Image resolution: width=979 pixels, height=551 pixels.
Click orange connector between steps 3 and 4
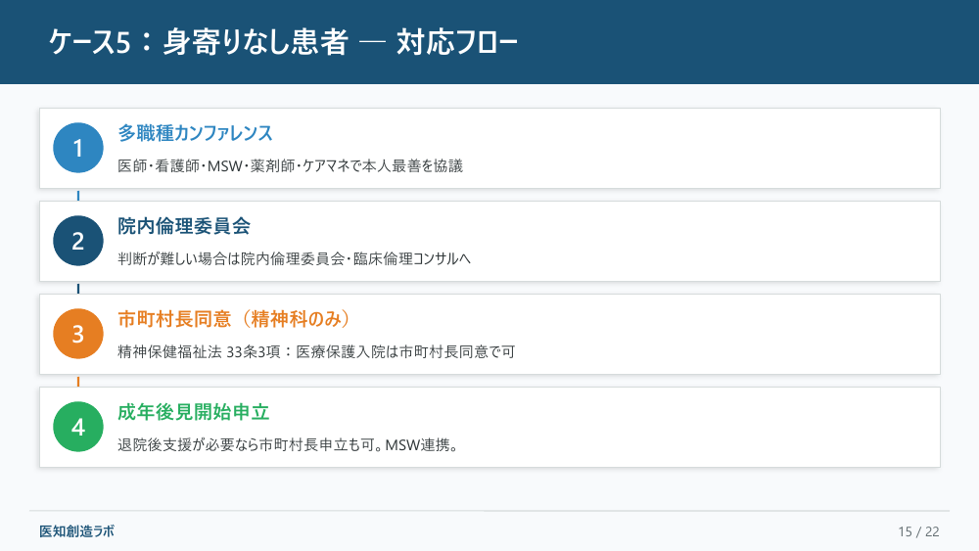[x=78, y=382]
